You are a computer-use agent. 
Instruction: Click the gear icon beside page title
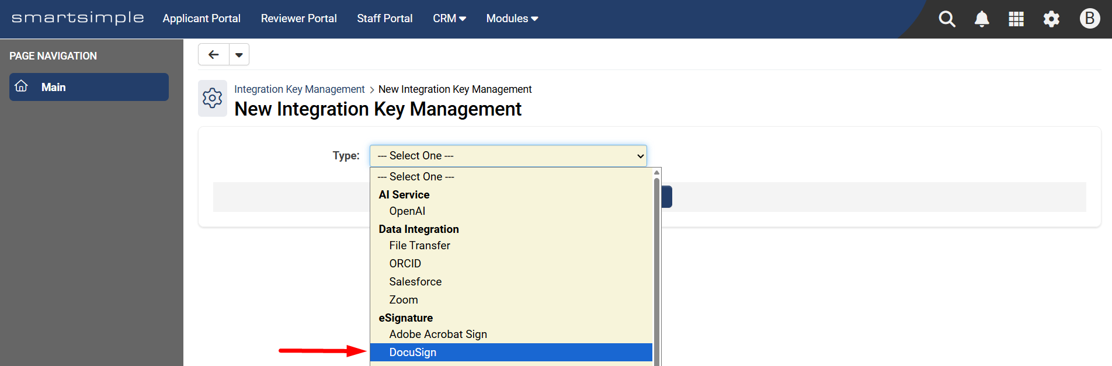tap(213, 98)
